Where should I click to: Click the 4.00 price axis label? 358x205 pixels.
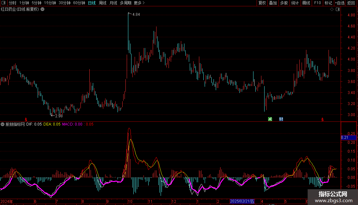point(351,59)
